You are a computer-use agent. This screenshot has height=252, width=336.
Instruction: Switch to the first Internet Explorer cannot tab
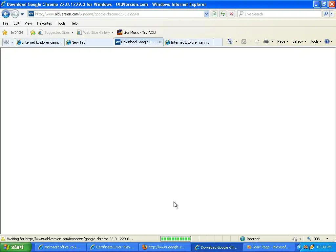[40, 42]
